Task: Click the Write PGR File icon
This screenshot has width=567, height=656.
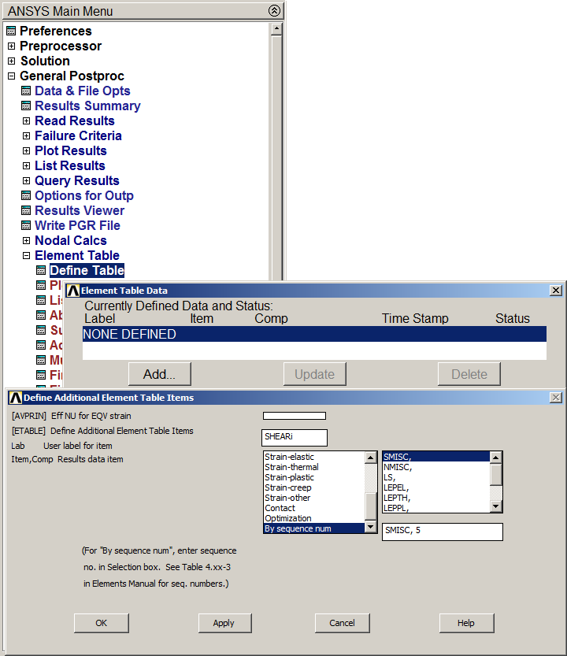Action: [x=26, y=226]
